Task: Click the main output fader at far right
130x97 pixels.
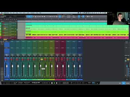Action: click(127, 66)
